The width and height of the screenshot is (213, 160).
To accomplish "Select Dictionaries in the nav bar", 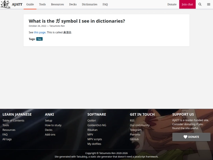I will (x=90, y=4).
